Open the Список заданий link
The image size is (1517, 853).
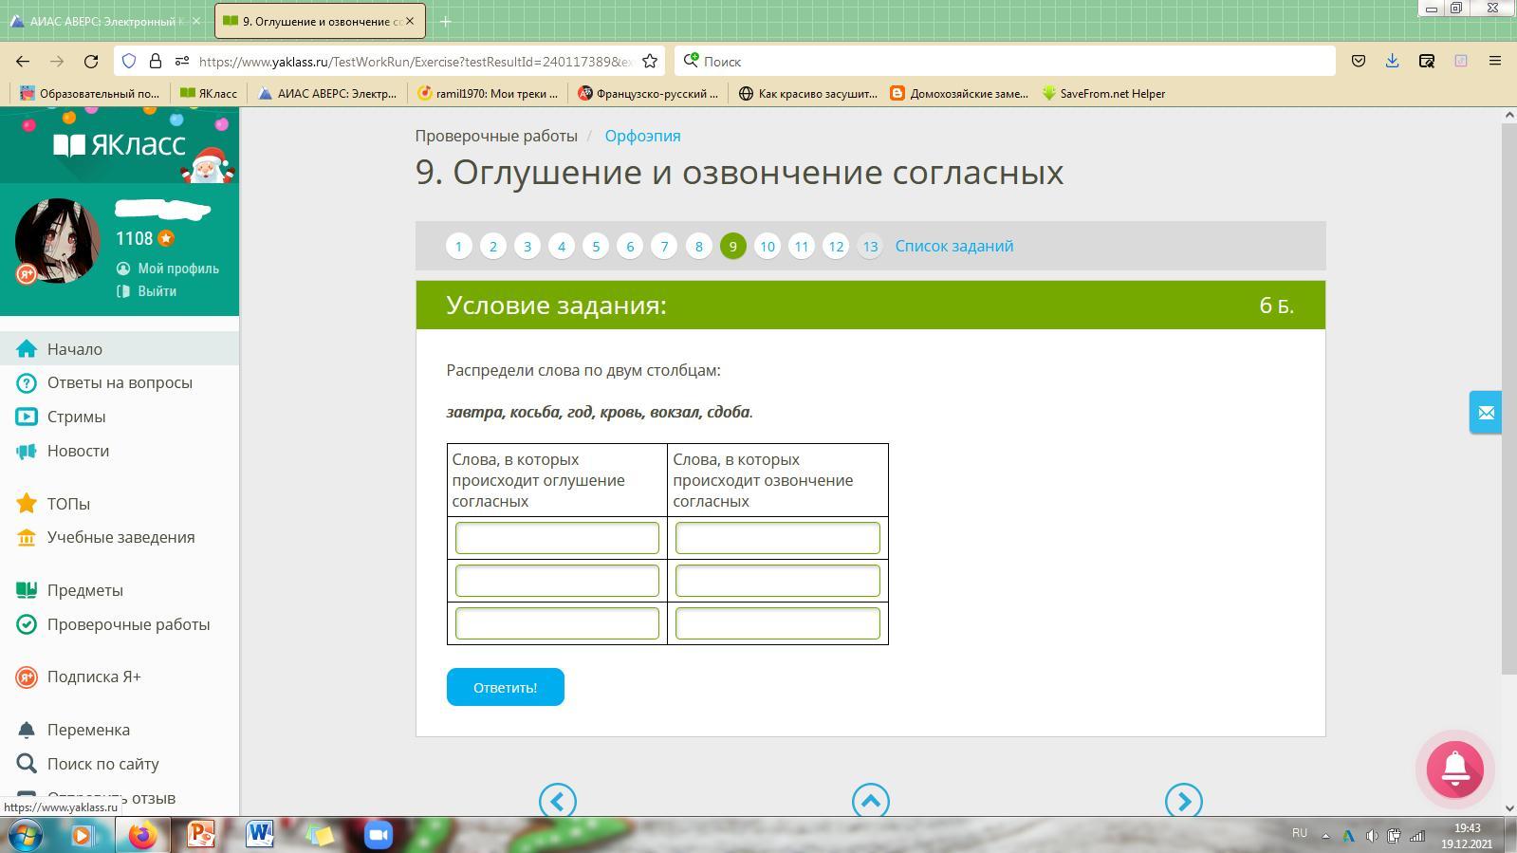[953, 246]
